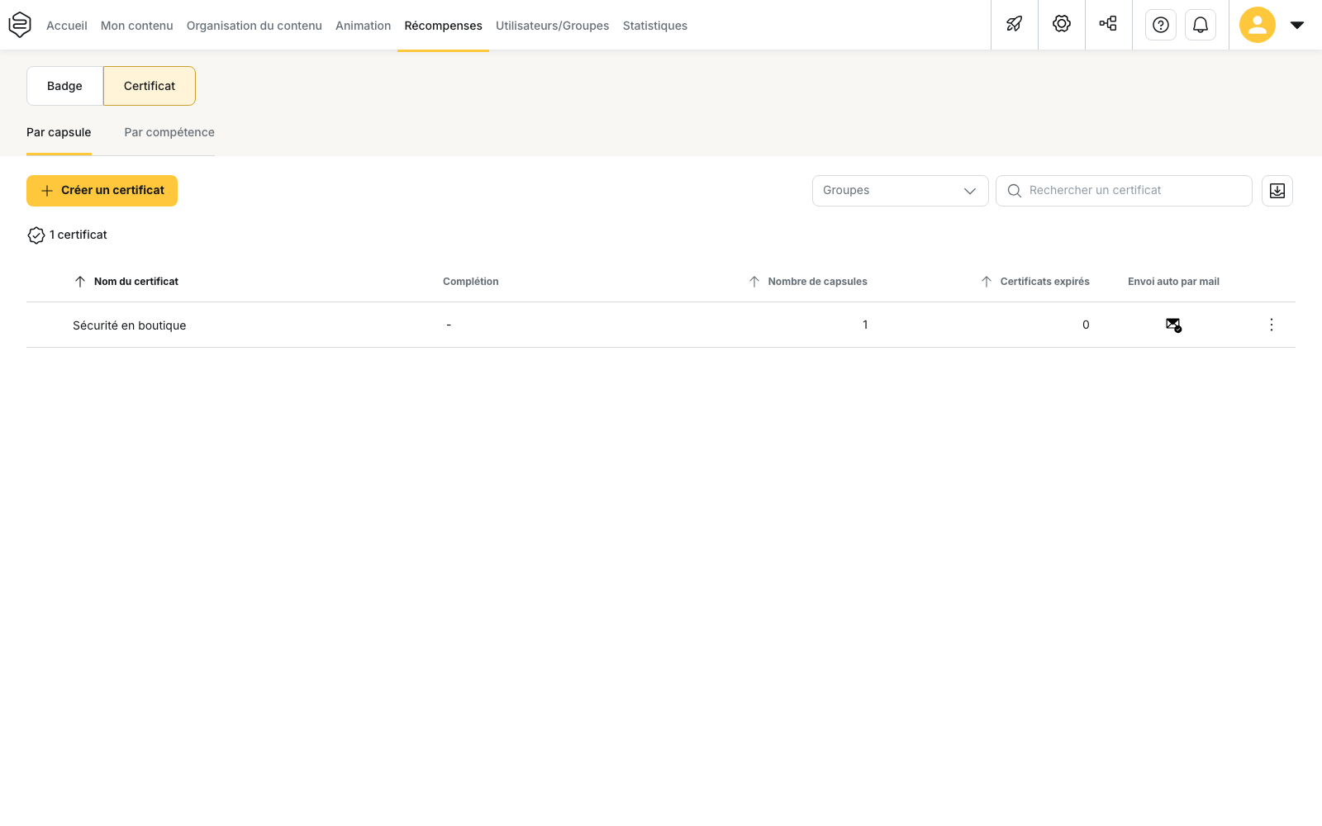Viewport: 1322px width, 826px height.
Task: Select the Certificat tab
Action: [x=150, y=86]
